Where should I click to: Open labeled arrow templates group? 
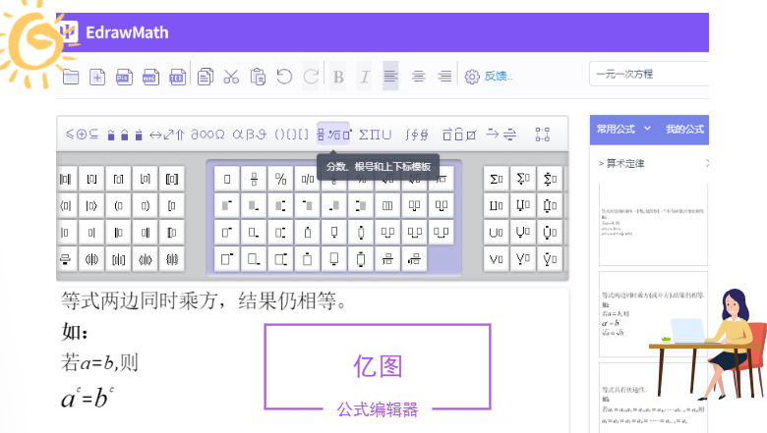point(501,135)
